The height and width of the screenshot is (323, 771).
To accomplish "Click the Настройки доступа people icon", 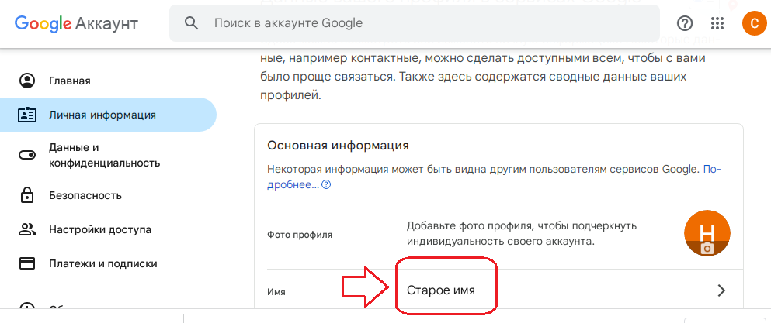I will [27, 229].
